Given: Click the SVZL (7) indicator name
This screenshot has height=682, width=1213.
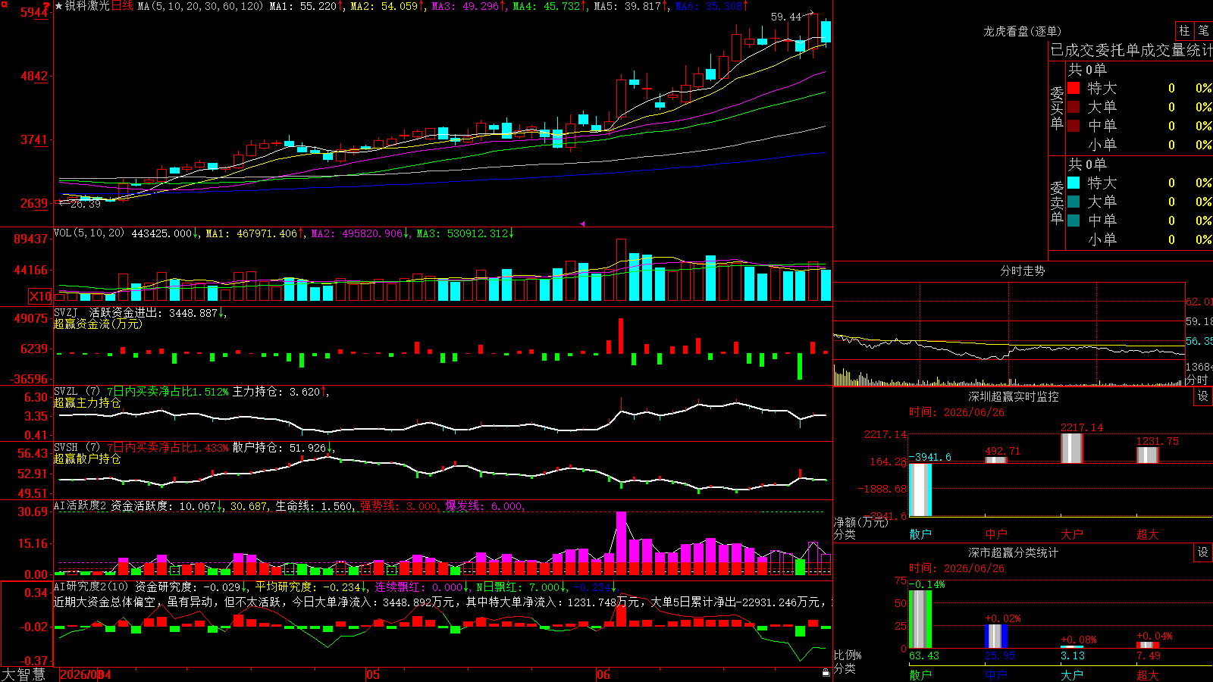Looking at the screenshot, I should (x=77, y=392).
